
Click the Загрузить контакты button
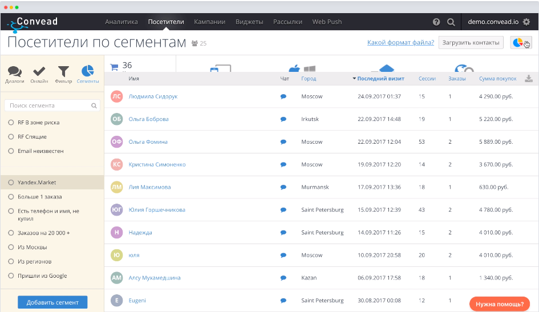pyautogui.click(x=471, y=43)
